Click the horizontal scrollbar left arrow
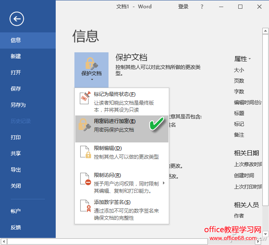Viewport: 269px width, 245px height. coord(4,242)
